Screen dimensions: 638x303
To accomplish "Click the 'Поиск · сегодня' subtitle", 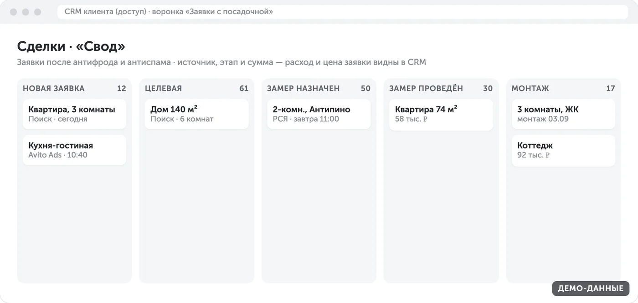I will [57, 119].
